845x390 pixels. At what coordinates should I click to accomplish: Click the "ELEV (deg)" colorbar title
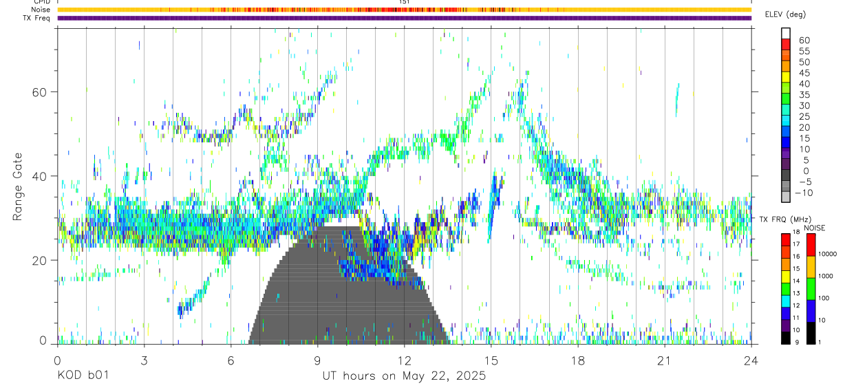(x=786, y=14)
